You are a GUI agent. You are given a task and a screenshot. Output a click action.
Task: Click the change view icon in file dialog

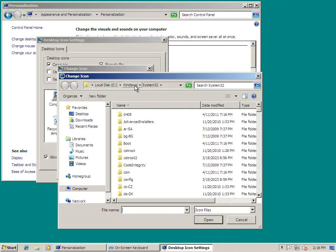coord(228,96)
